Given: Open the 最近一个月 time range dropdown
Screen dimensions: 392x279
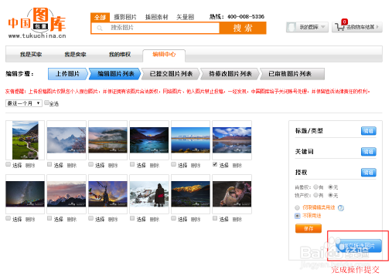Looking at the screenshot, I should coord(24,103).
